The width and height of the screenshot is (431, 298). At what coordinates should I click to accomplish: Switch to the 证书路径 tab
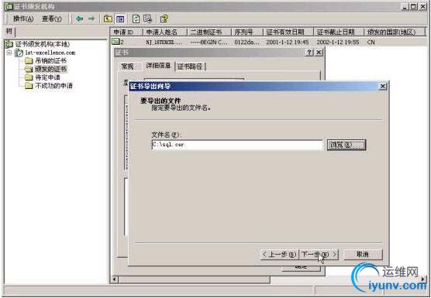click(x=190, y=67)
